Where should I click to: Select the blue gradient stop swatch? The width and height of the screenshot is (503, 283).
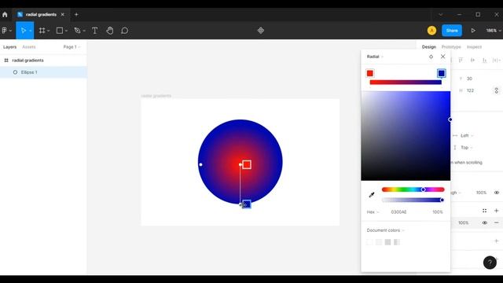pos(442,73)
